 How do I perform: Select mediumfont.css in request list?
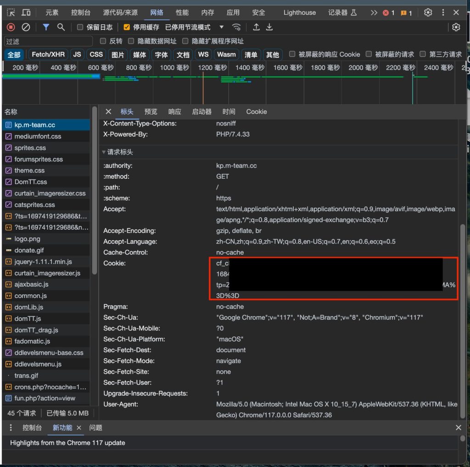pos(38,136)
